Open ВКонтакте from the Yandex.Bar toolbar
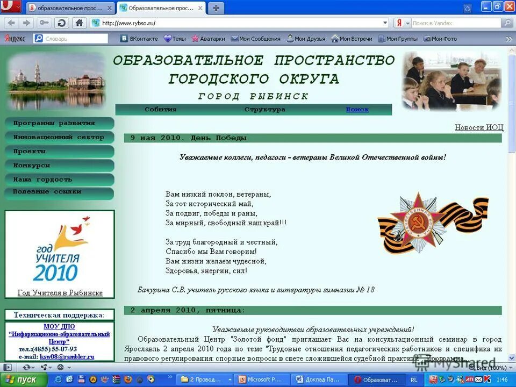 [139, 39]
